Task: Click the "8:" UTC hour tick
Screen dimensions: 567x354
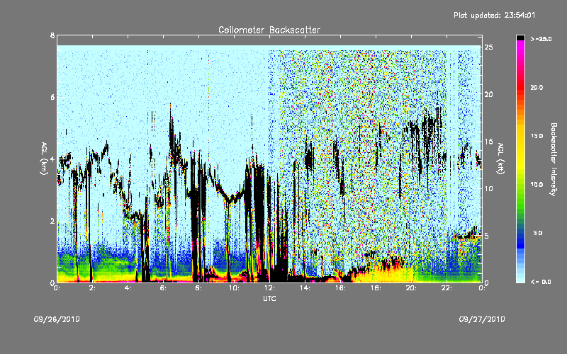Action: (198, 288)
